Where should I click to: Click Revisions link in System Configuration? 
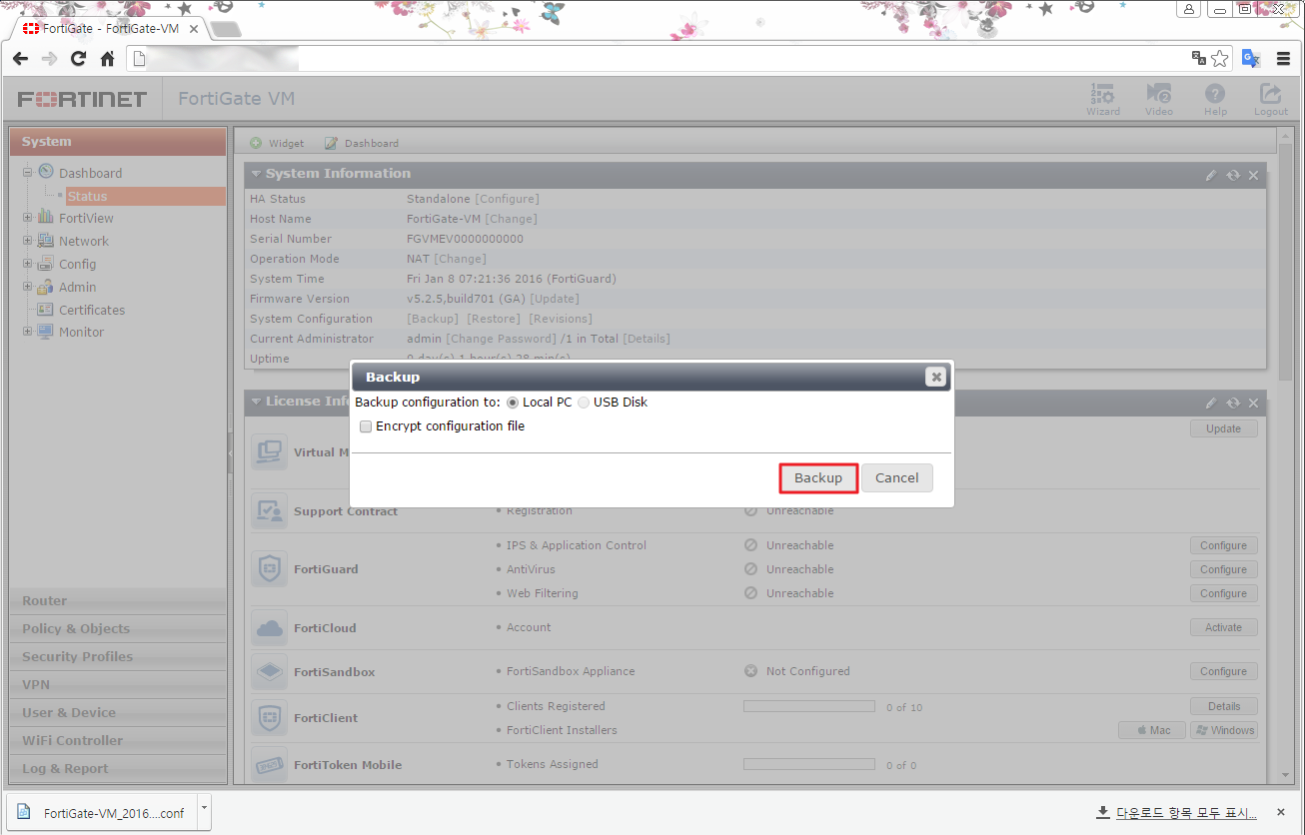(561, 319)
